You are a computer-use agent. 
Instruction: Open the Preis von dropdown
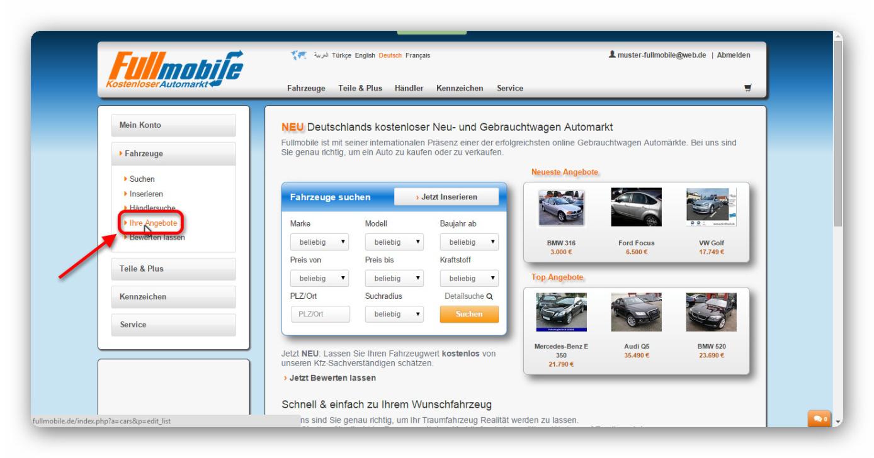320,277
